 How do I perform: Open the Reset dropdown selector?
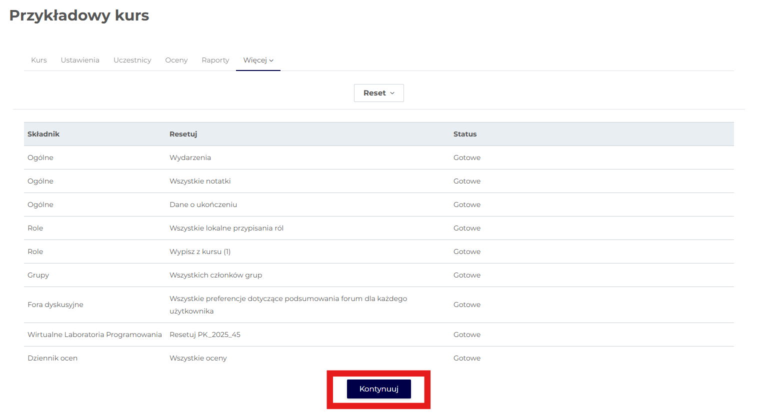pos(379,93)
